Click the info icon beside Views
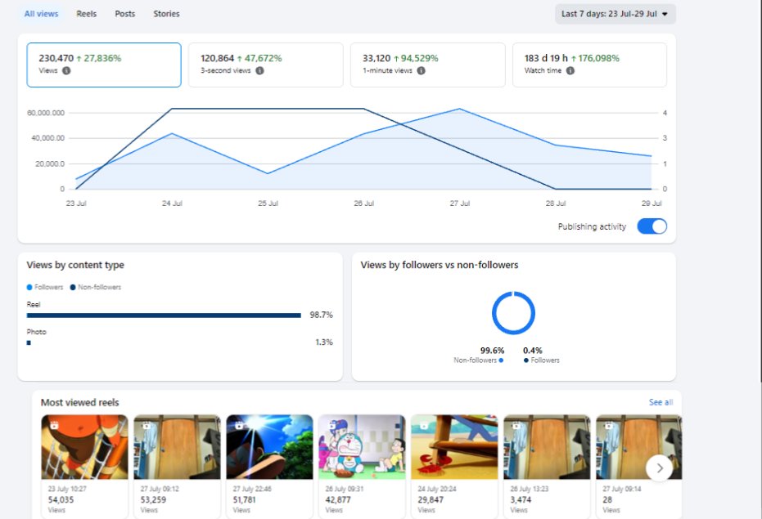Image resolution: width=762 pixels, height=519 pixels. click(66, 70)
